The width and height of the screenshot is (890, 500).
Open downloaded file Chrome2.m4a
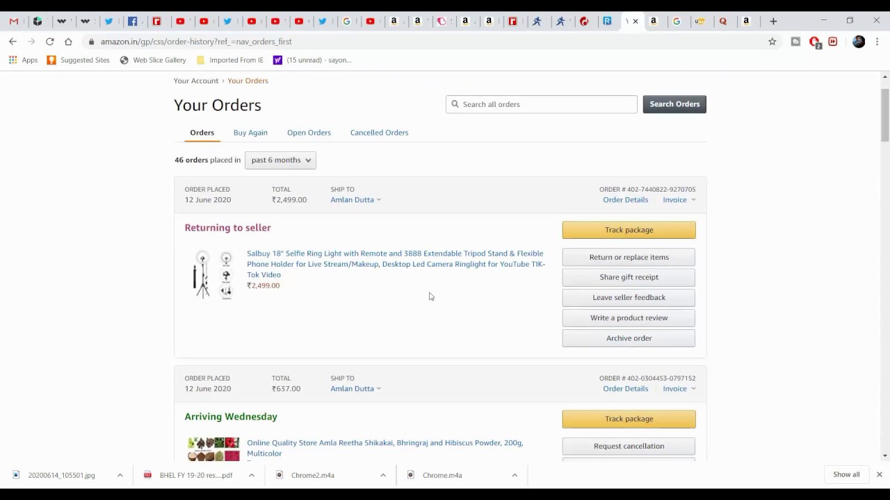point(313,476)
